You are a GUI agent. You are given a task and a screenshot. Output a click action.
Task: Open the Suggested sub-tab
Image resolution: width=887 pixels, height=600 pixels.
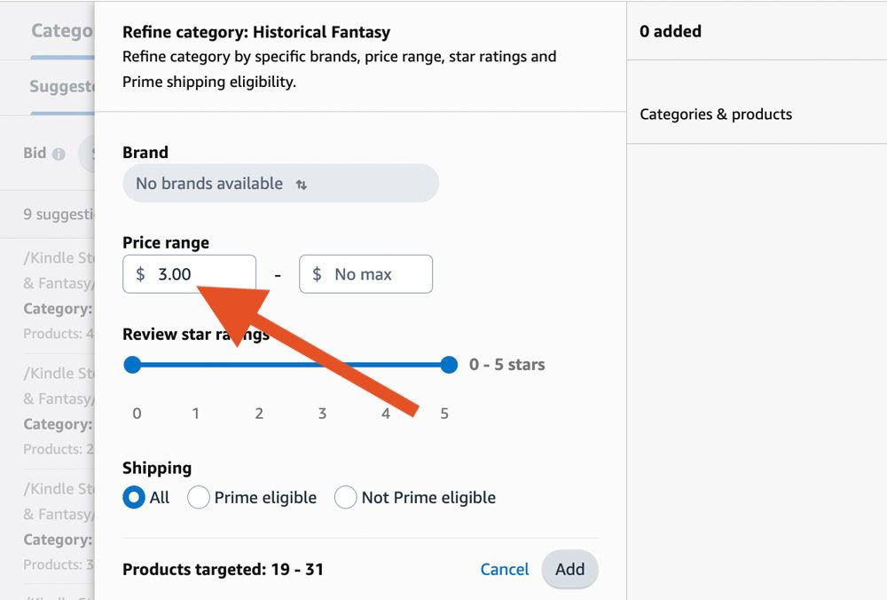click(62, 87)
